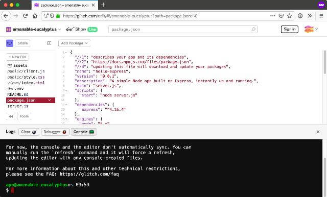This screenshot has width=327, height=197.
Task: Click the search magnifier in file search box
Action: (x=253, y=30)
